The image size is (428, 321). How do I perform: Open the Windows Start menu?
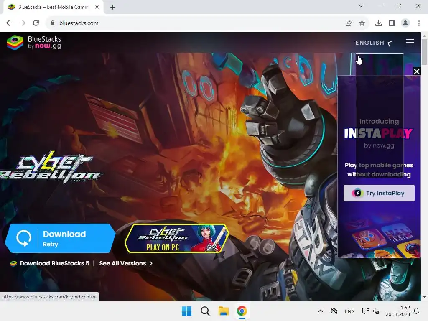(187, 311)
